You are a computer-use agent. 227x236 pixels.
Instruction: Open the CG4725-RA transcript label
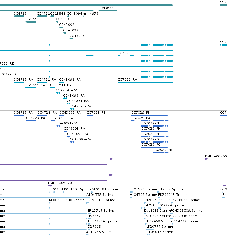point(23,80)
